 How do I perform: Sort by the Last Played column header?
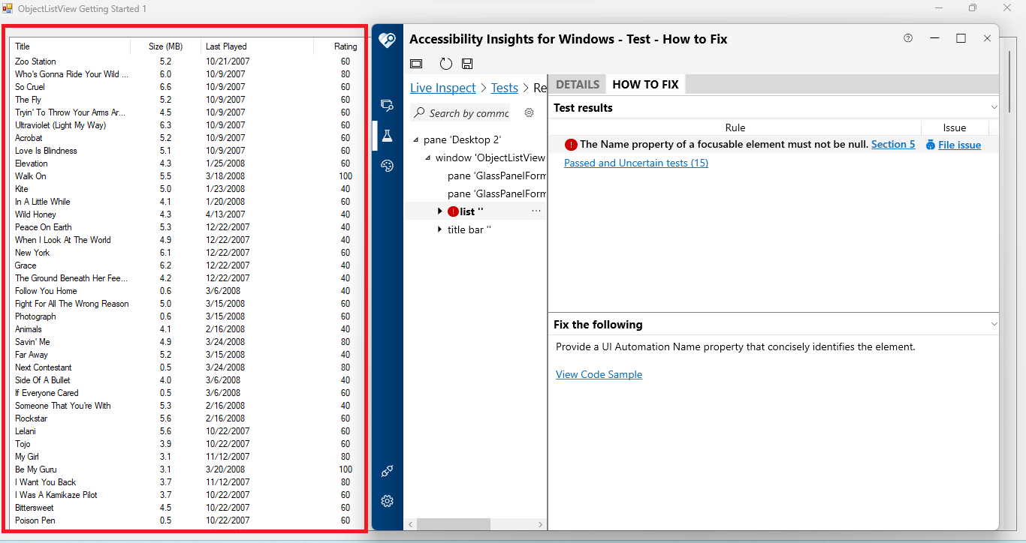click(x=258, y=46)
